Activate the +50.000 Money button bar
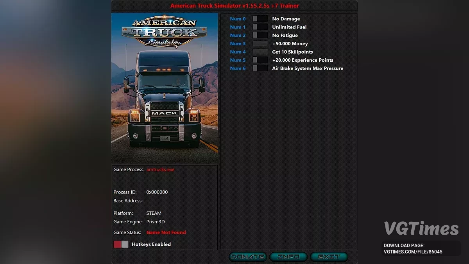 point(260,43)
